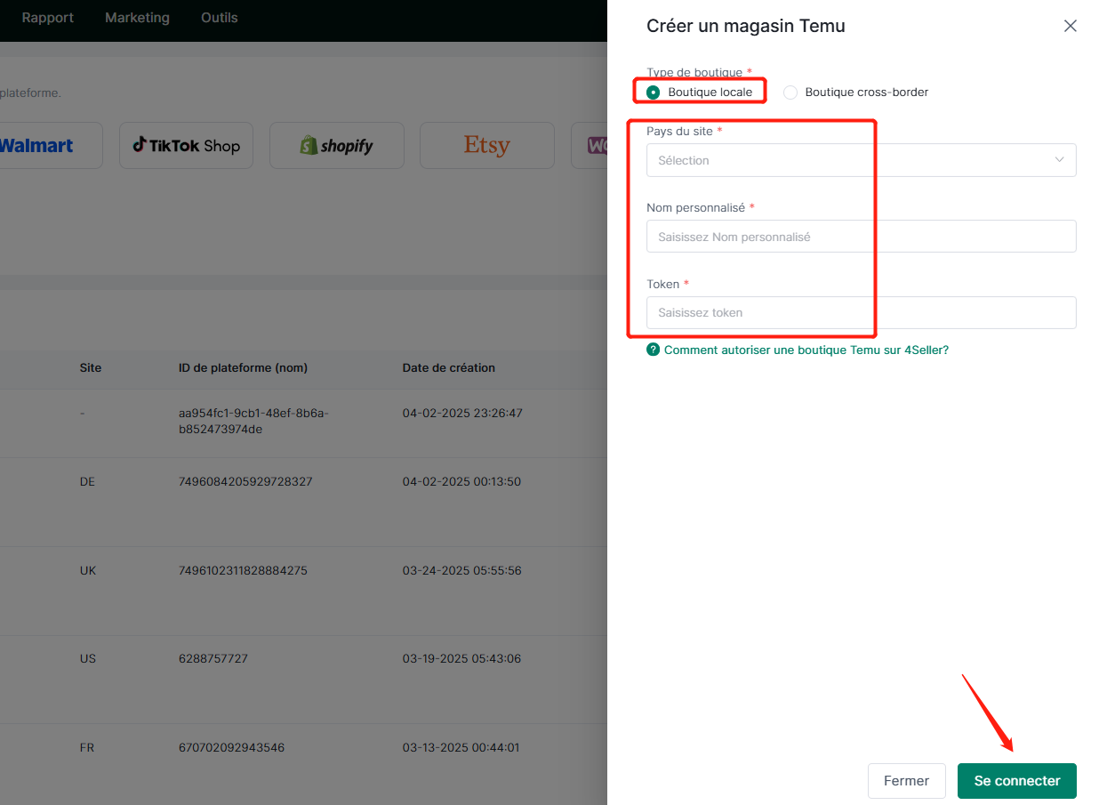Screen dimensions: 1107x805
Task: Click the Se connecter button
Action: click(1016, 781)
